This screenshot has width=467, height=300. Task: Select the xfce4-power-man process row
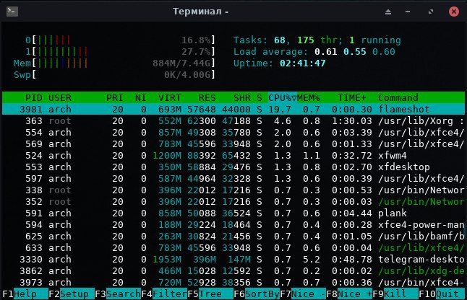click(x=233, y=225)
